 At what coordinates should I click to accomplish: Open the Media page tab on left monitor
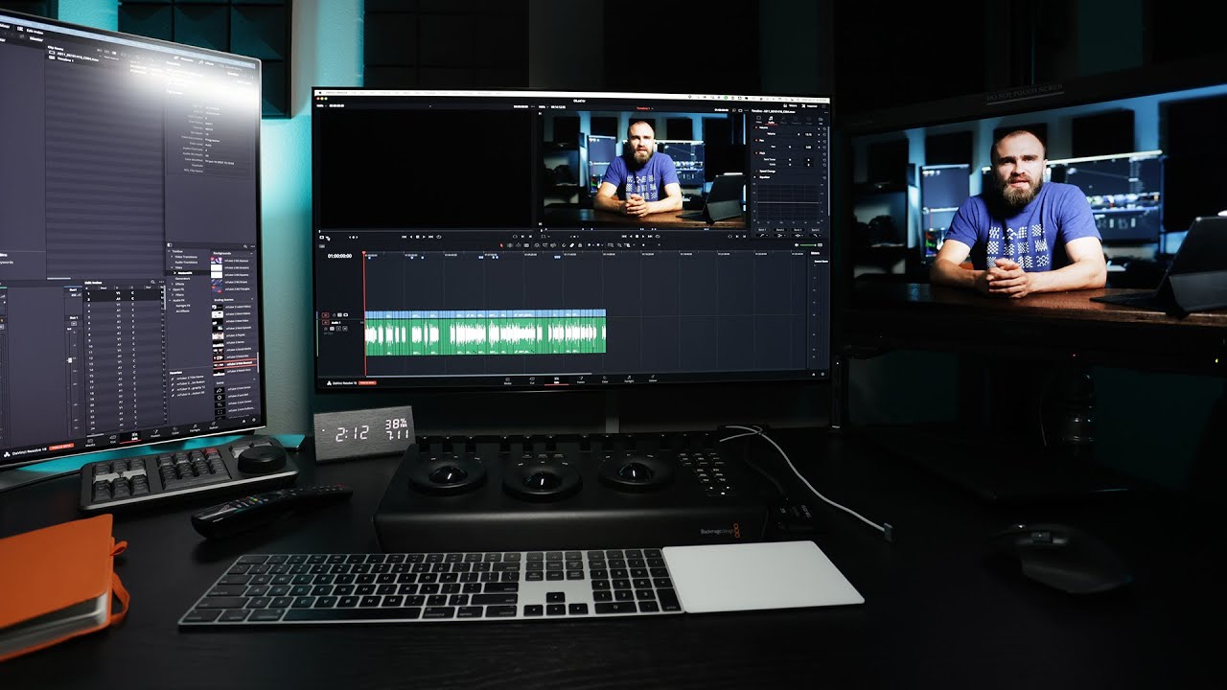click(90, 443)
